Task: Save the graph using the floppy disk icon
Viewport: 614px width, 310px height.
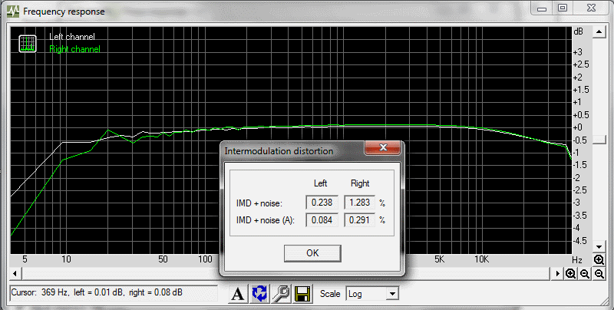Action: pyautogui.click(x=302, y=294)
